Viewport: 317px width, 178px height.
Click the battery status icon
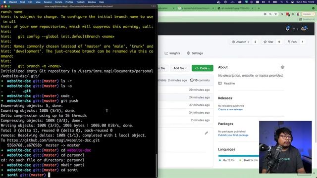[275, 2]
